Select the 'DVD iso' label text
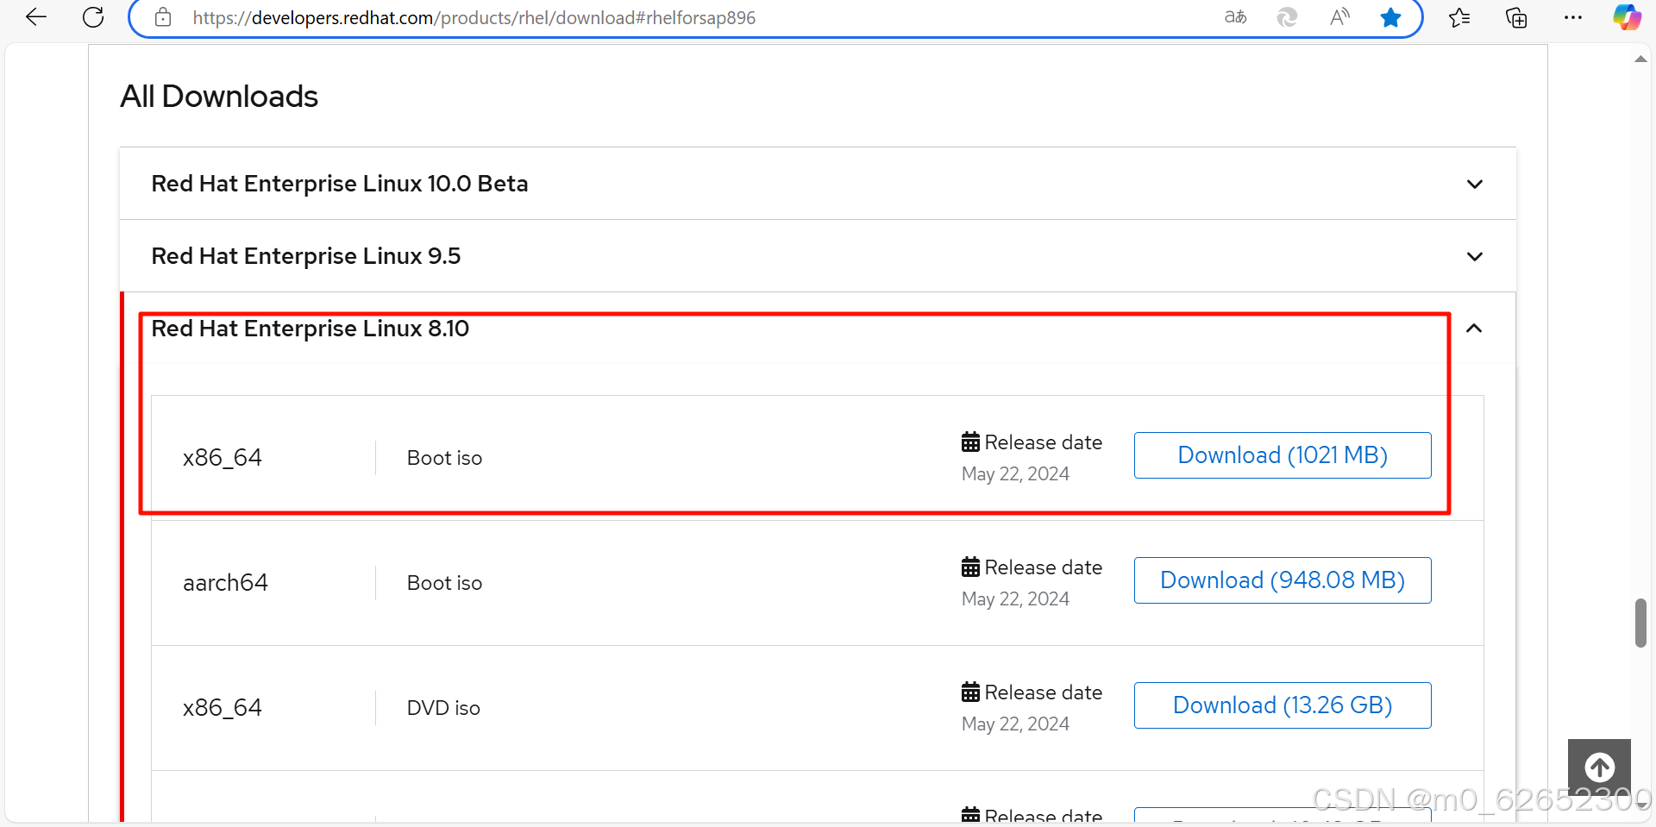This screenshot has width=1656, height=827. (x=443, y=708)
